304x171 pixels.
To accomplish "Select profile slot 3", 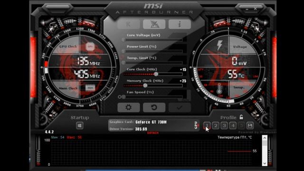I will pos(224,125).
